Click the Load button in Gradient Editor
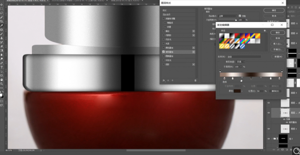The width and height of the screenshot is (300, 155). coord(277,44)
